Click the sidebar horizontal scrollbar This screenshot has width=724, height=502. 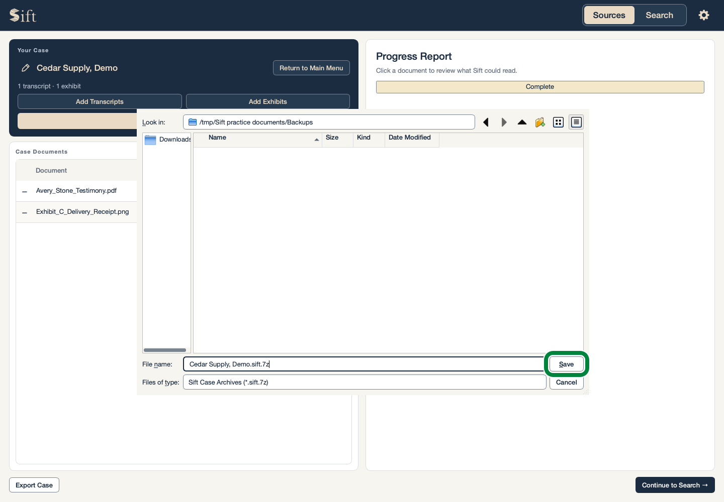165,350
